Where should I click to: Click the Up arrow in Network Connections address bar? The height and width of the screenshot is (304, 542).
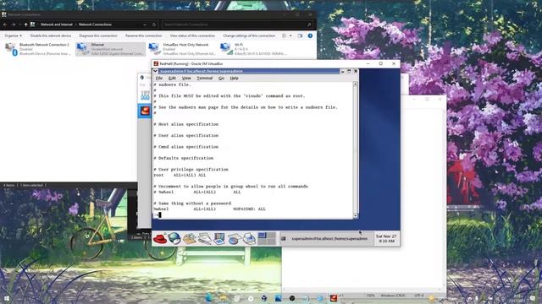coord(25,24)
